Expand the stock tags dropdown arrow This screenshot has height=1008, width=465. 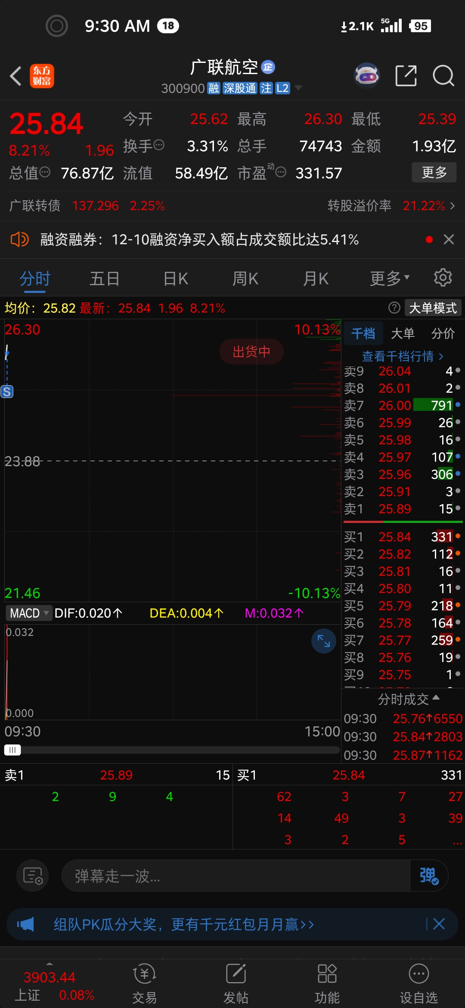298,88
